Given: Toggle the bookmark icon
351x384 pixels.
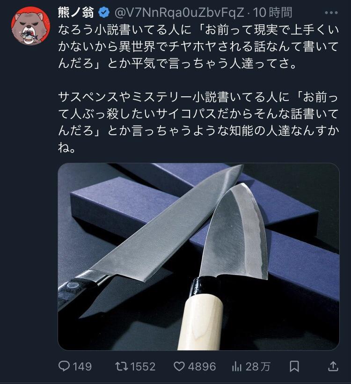Looking at the screenshot, I should point(294,366).
